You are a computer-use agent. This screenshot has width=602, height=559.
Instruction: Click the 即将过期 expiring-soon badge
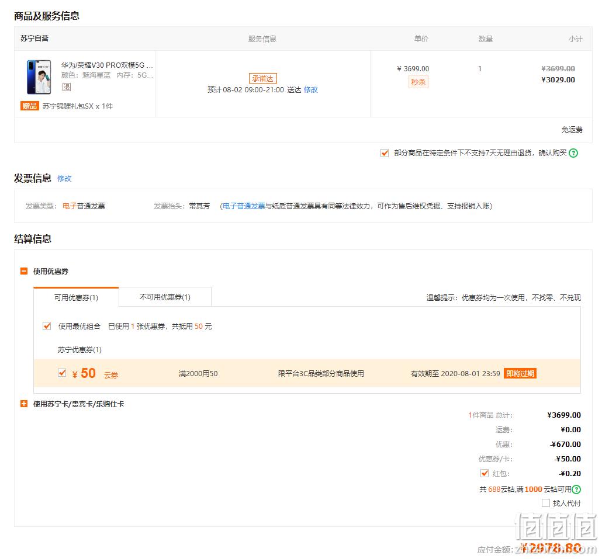point(520,373)
